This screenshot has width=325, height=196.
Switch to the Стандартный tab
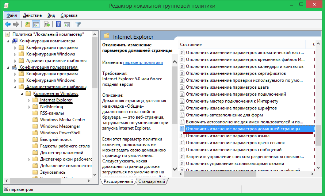pyautogui.click(x=152, y=181)
